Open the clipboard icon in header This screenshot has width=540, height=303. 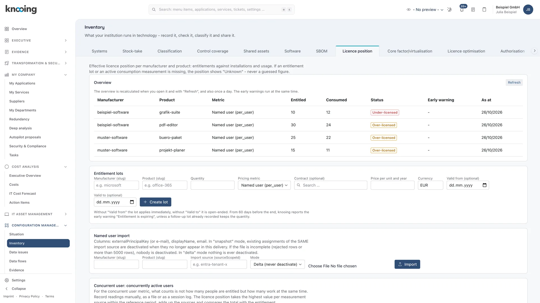click(484, 10)
